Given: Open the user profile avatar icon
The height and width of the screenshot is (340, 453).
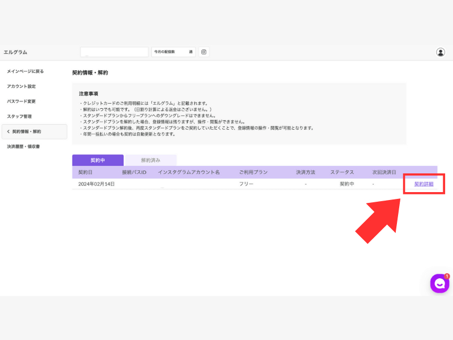Looking at the screenshot, I should tap(441, 52).
